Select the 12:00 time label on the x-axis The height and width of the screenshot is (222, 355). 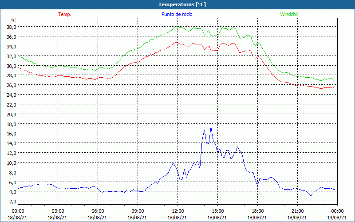click(x=178, y=211)
